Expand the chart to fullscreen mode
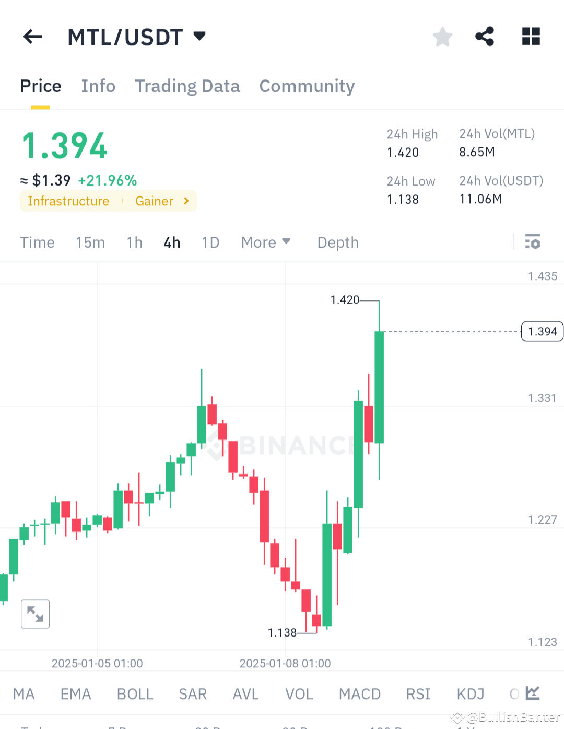The image size is (564, 729). click(35, 614)
